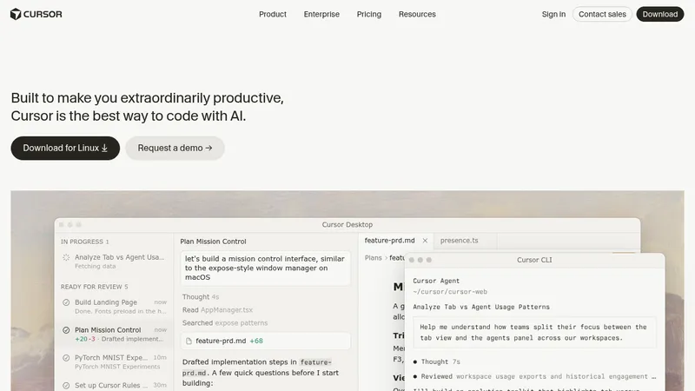Screen dimensions: 695x391
Task: Click the Download button in the header
Action: point(660,14)
